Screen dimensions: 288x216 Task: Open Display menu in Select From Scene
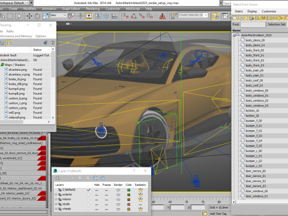[252, 11]
